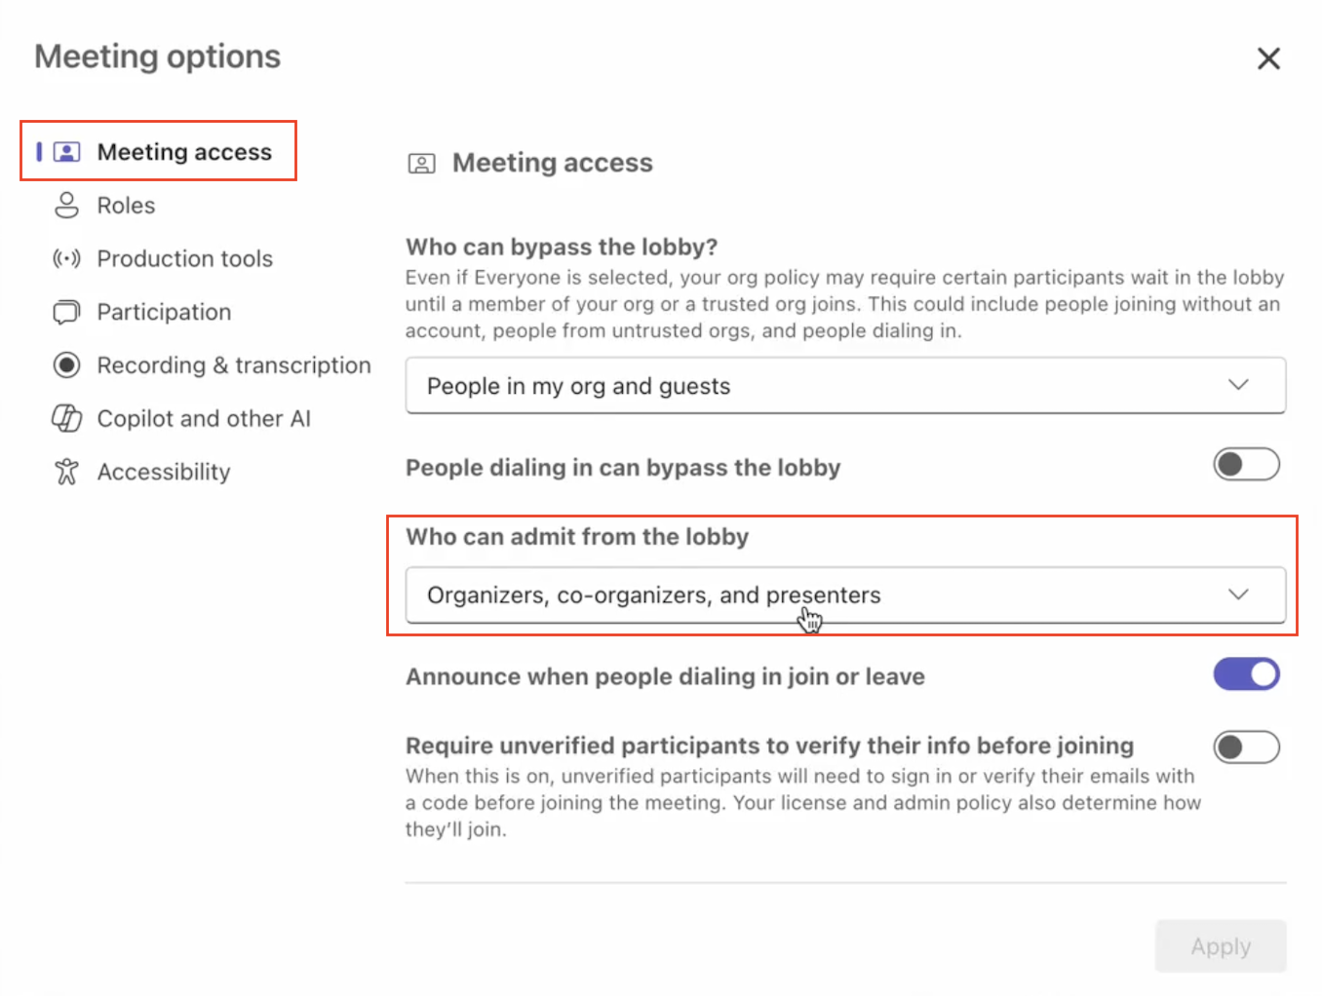Viewport: 1322px width, 996px height.
Task: Open the Participation settings section
Action: (163, 312)
